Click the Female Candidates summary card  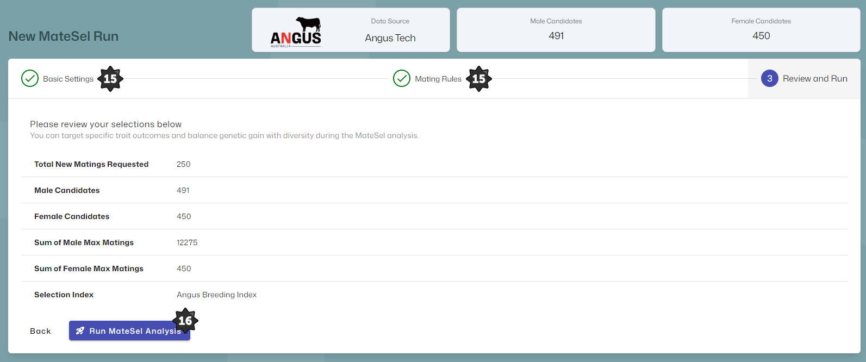pos(761,30)
